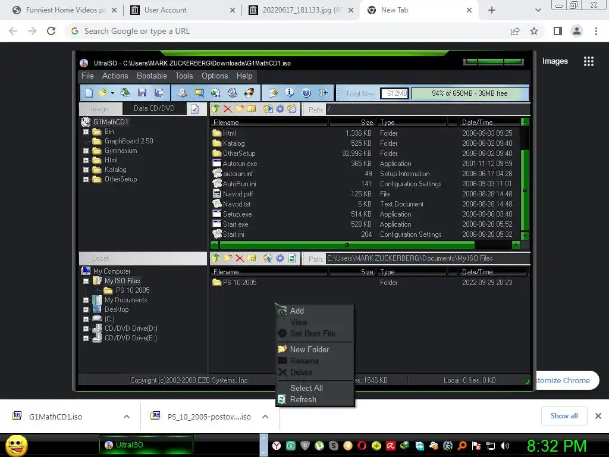Click the Save floppy disk icon
This screenshot has width=609, height=457.
click(142, 93)
